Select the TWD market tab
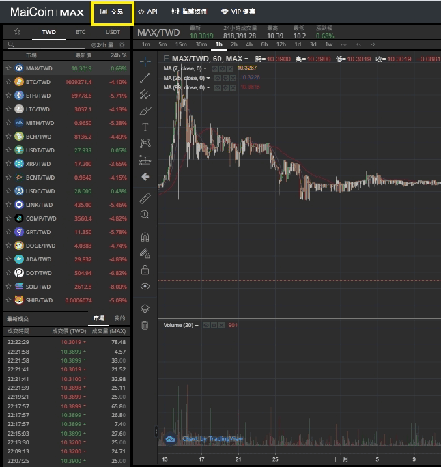This screenshot has width=441, height=467. tap(49, 32)
